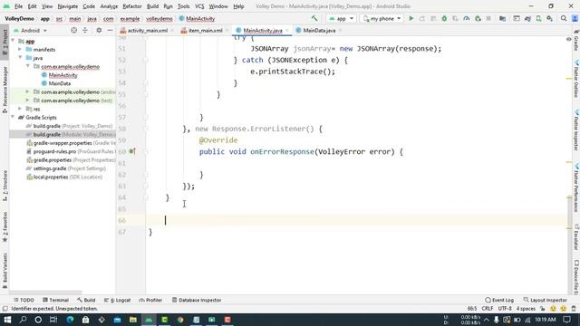This screenshot has width=580, height=326.
Task: Open the Project tool window side tab
Action: 5,42
